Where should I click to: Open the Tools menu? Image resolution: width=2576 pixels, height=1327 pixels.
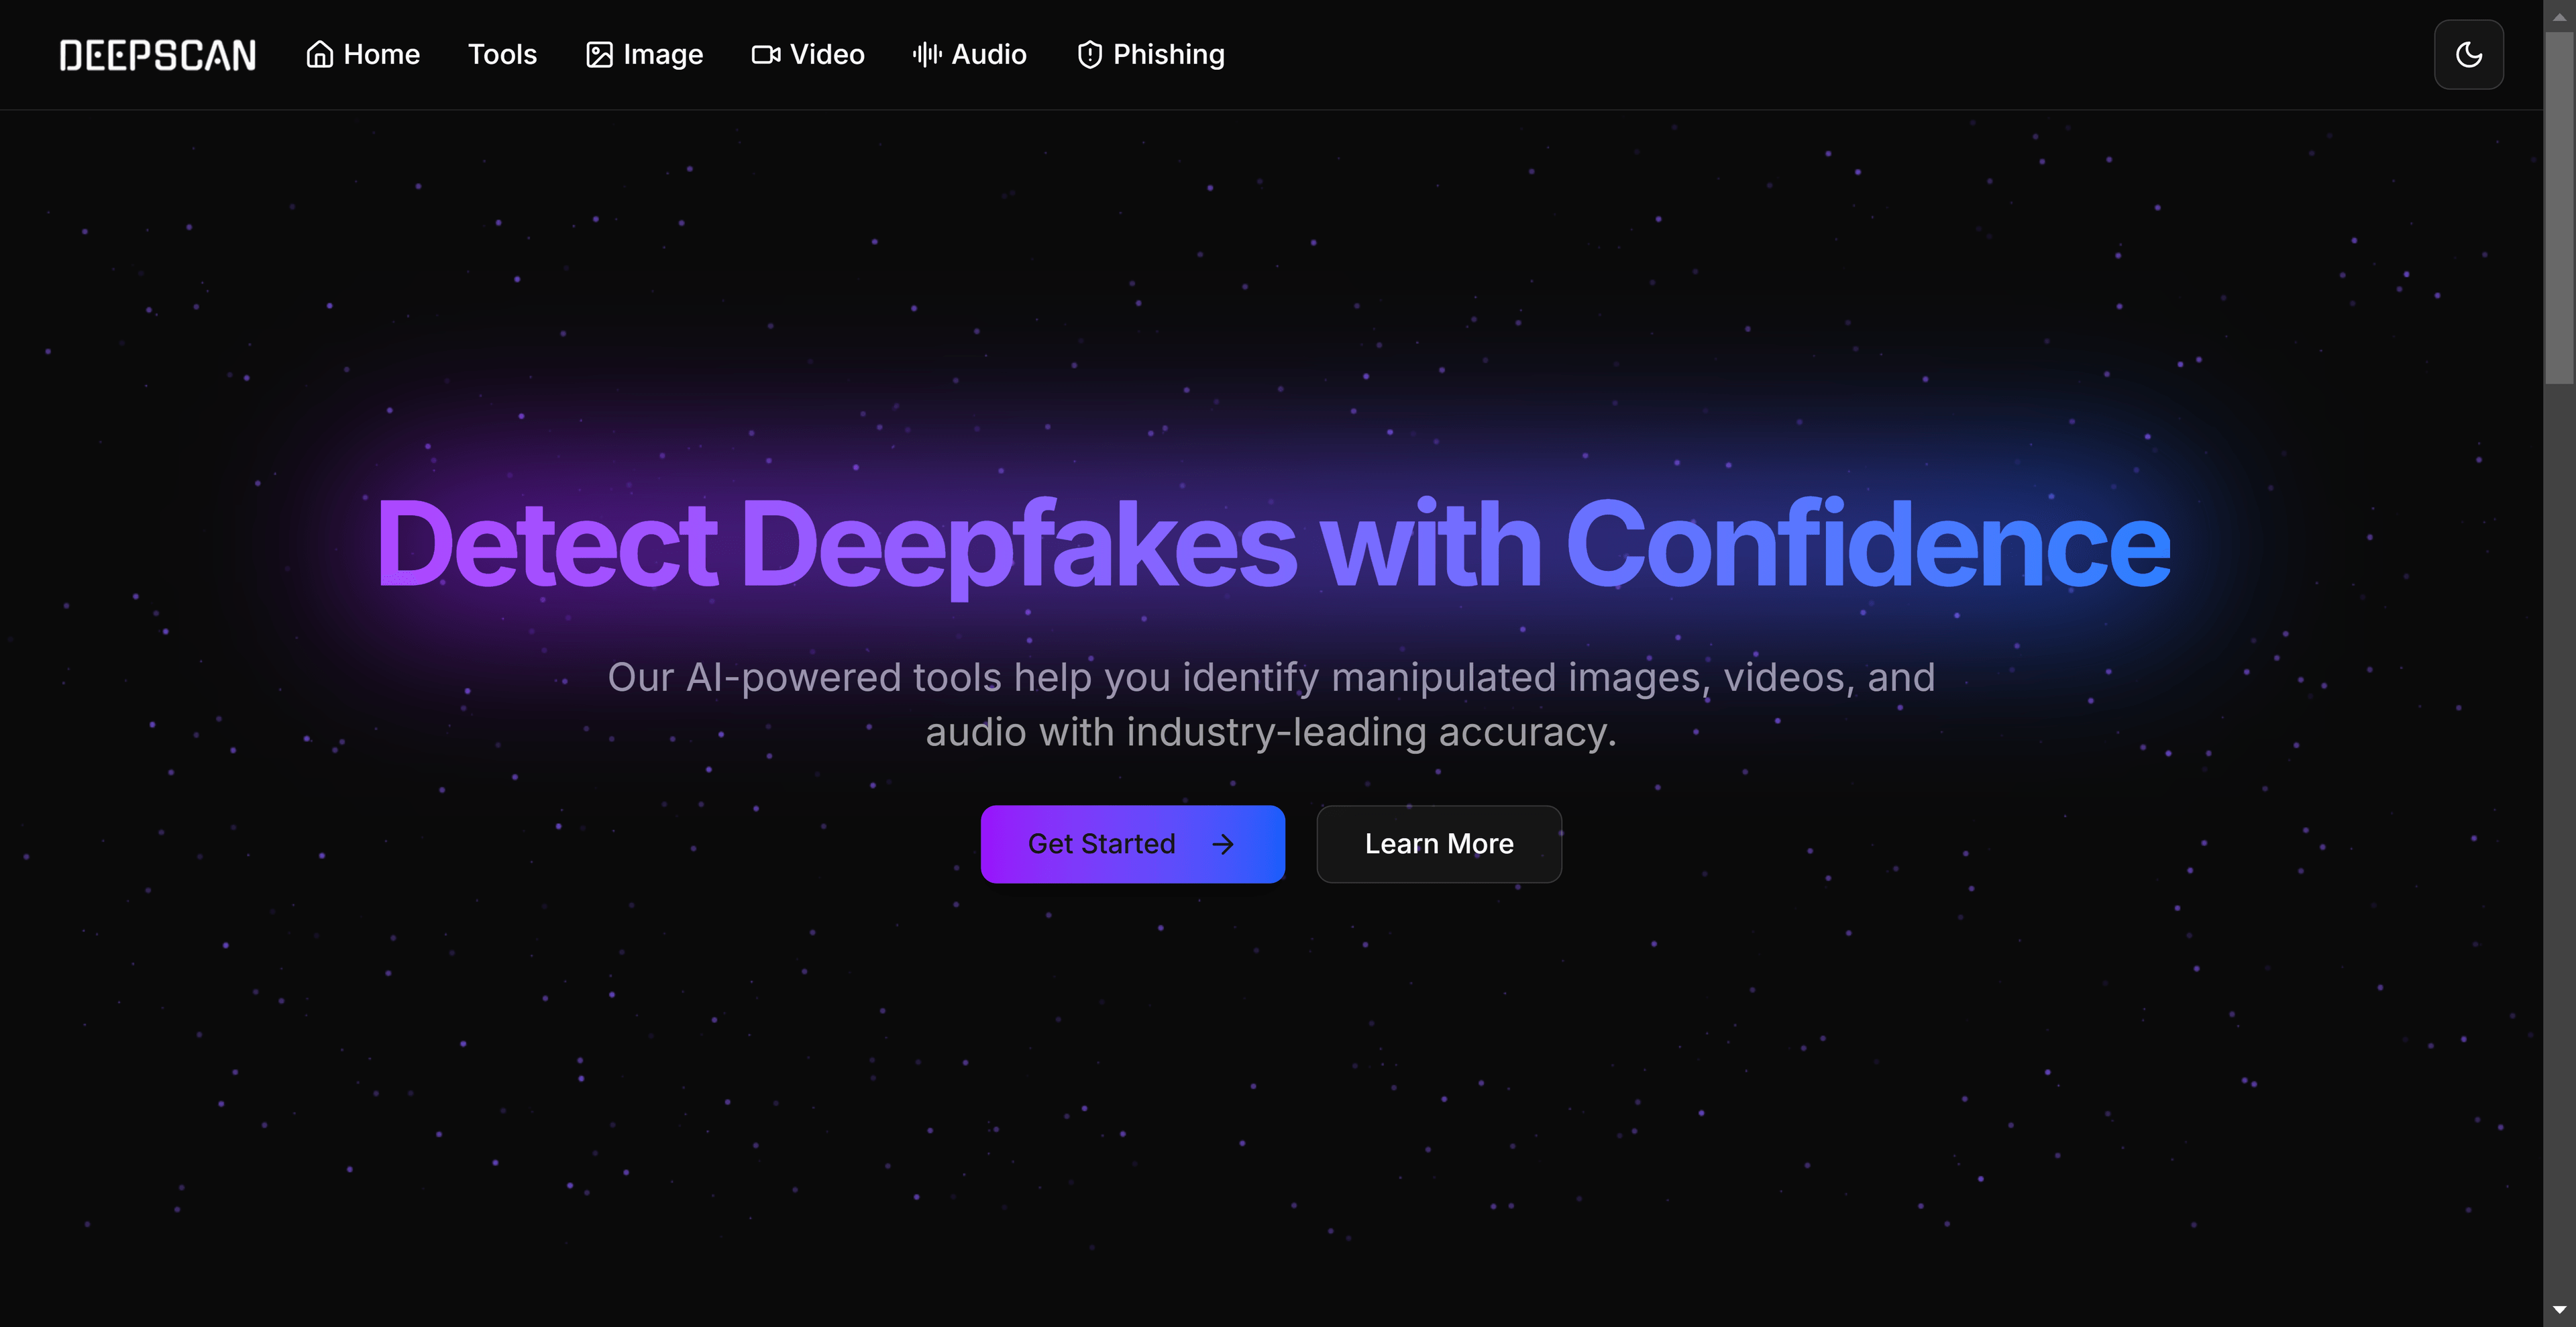tap(502, 54)
